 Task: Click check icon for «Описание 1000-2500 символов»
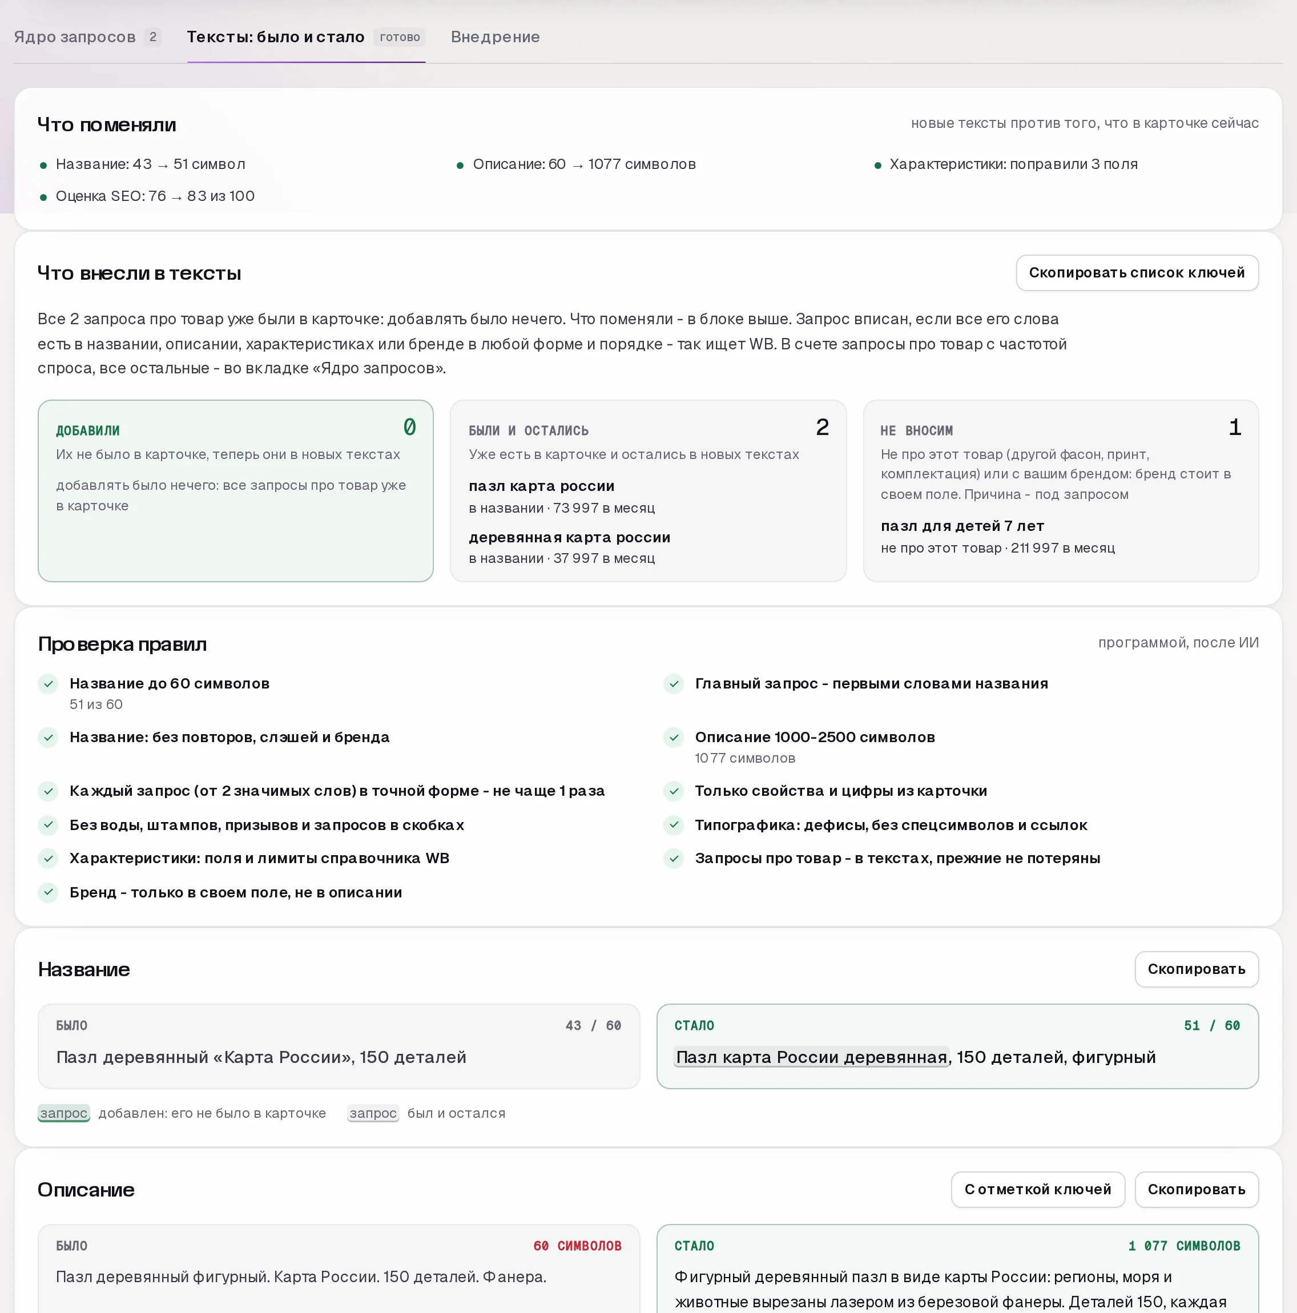coord(674,738)
